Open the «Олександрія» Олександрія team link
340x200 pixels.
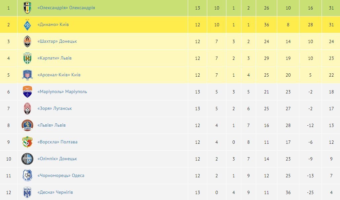point(66,8)
